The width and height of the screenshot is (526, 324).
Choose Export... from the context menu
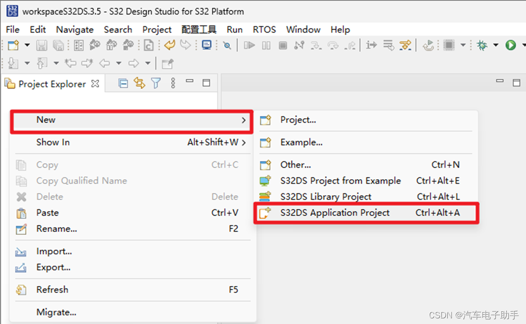pyautogui.click(x=133, y=267)
